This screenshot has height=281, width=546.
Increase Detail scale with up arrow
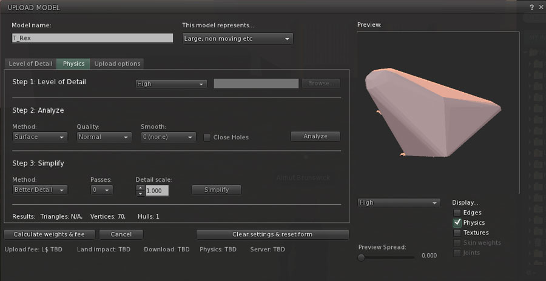(141, 187)
